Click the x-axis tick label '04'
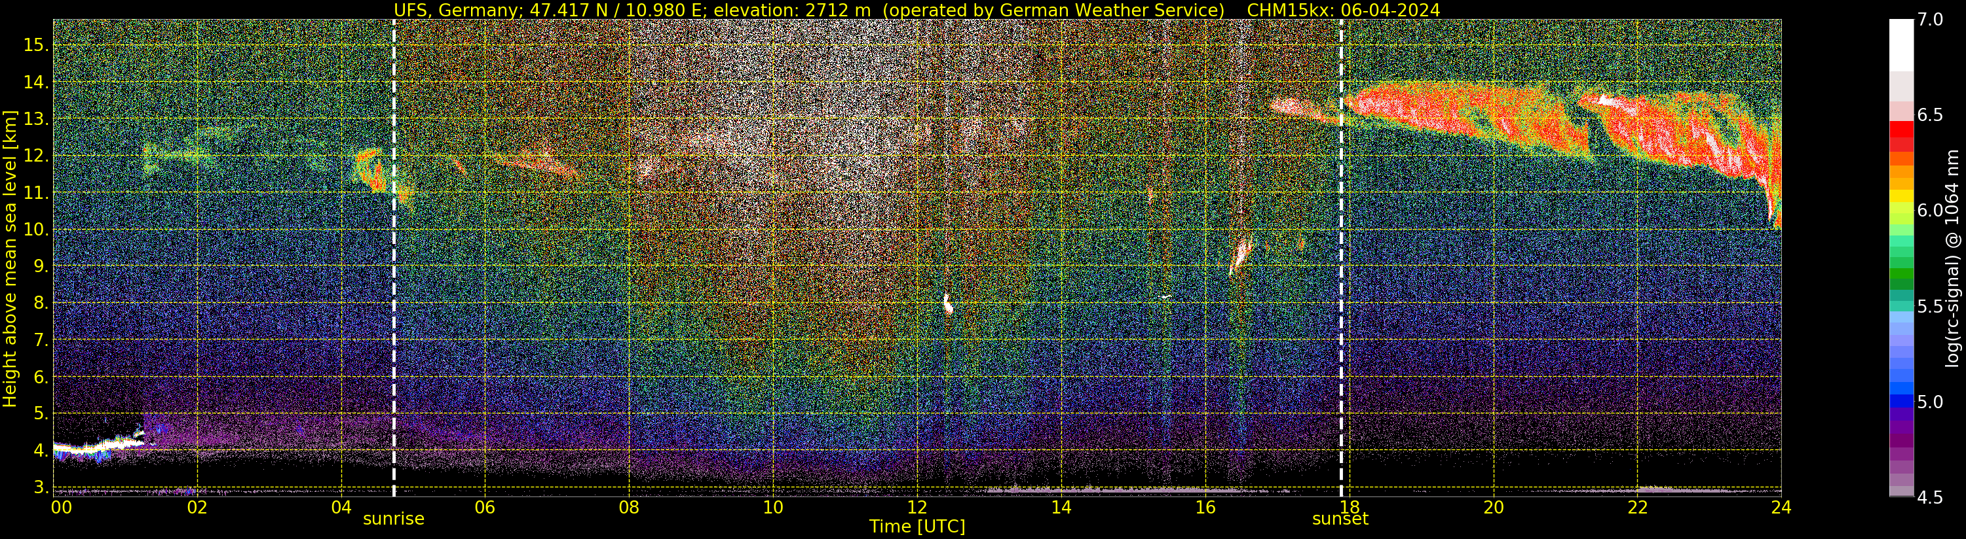1966x539 pixels. 341,507
